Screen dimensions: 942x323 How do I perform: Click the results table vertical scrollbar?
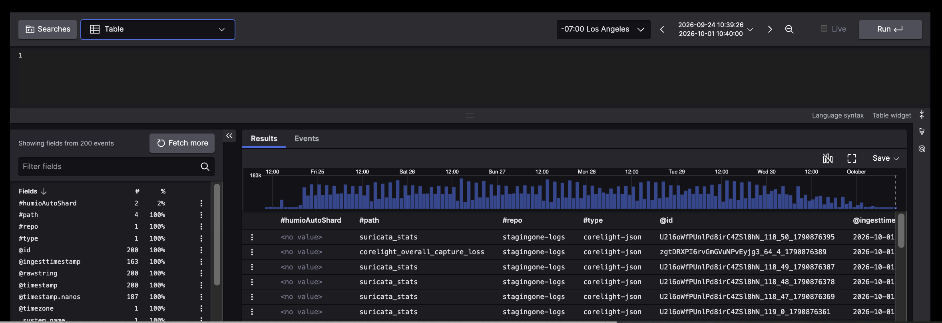coord(901,231)
